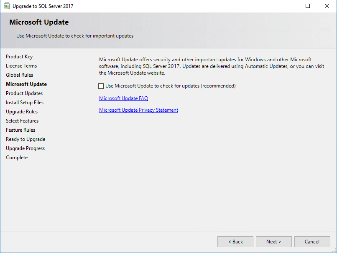Enable Use Microsoft Update checkbox
Image resolution: width=337 pixels, height=253 pixels.
point(101,86)
